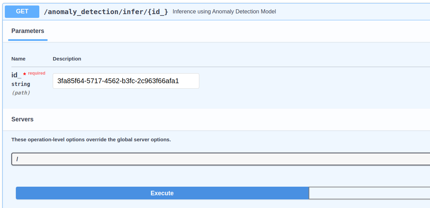Viewport: 430px width, 208px height.
Task: Click the 'anomaly_detection' segment of the endpoint path
Action: pyautogui.click(x=82, y=12)
